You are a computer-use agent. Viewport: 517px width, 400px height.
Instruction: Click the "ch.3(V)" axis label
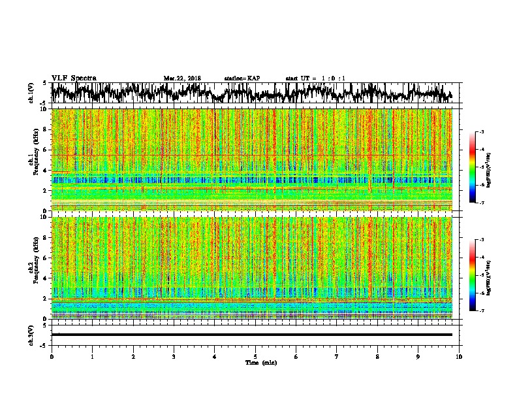coord(31,336)
